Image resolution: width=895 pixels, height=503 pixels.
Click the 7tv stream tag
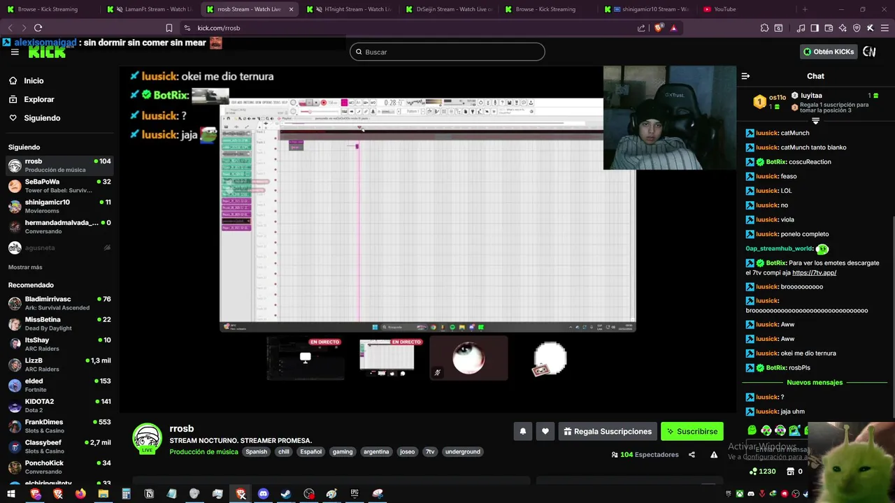pos(430,452)
